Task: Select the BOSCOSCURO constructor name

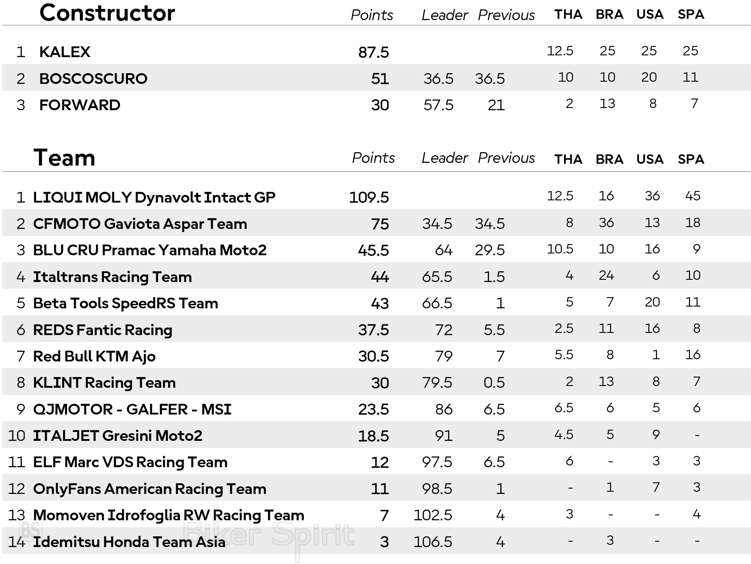Action: pyautogui.click(x=93, y=79)
